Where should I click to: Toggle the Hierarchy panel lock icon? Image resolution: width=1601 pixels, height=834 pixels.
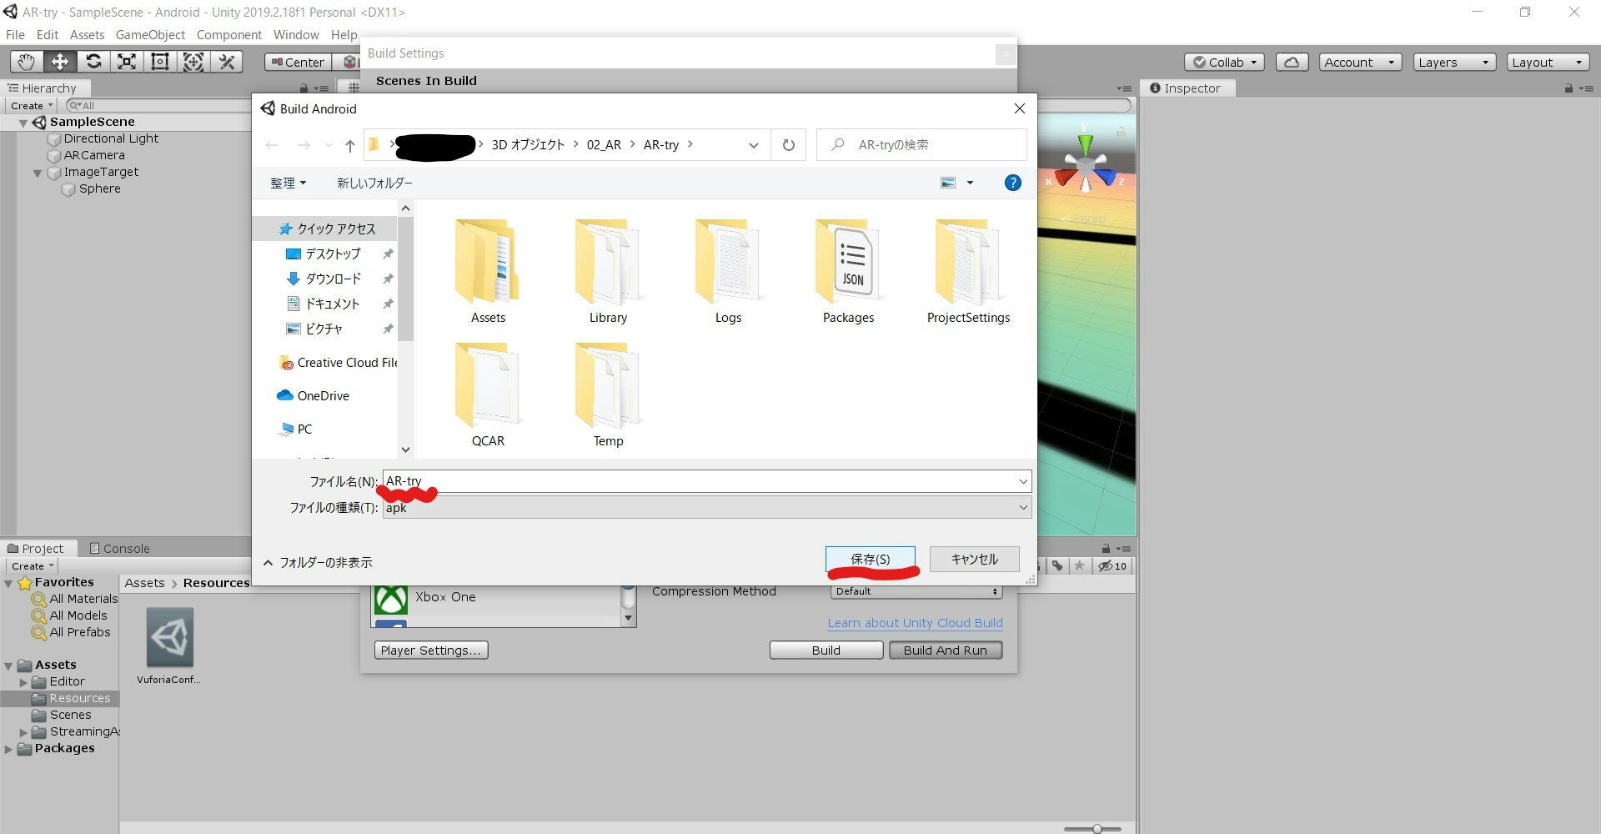[x=304, y=88]
